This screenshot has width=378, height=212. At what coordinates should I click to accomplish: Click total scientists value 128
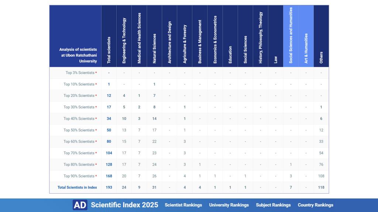(109, 165)
